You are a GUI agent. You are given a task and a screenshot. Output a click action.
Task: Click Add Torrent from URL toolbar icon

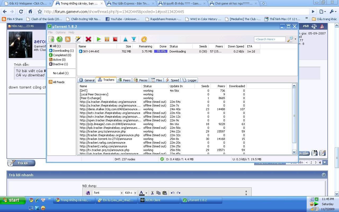click(60, 39)
